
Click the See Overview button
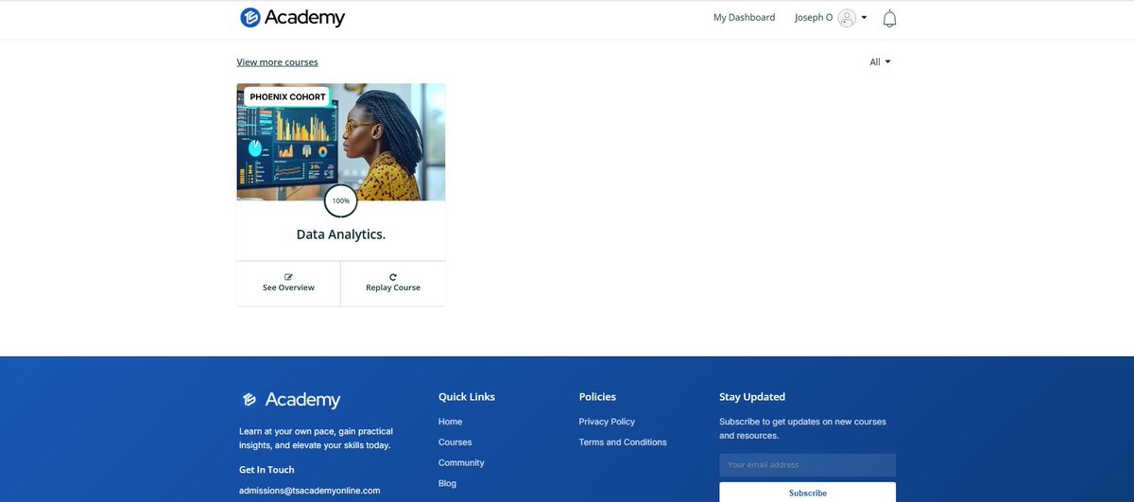[288, 283]
